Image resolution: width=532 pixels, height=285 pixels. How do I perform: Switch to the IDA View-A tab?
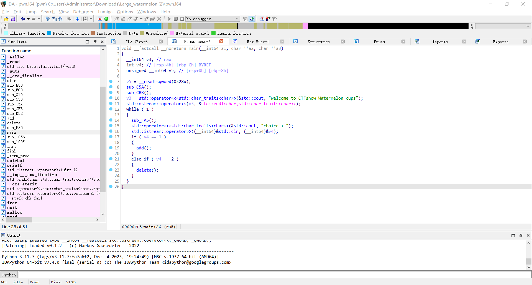tap(137, 42)
